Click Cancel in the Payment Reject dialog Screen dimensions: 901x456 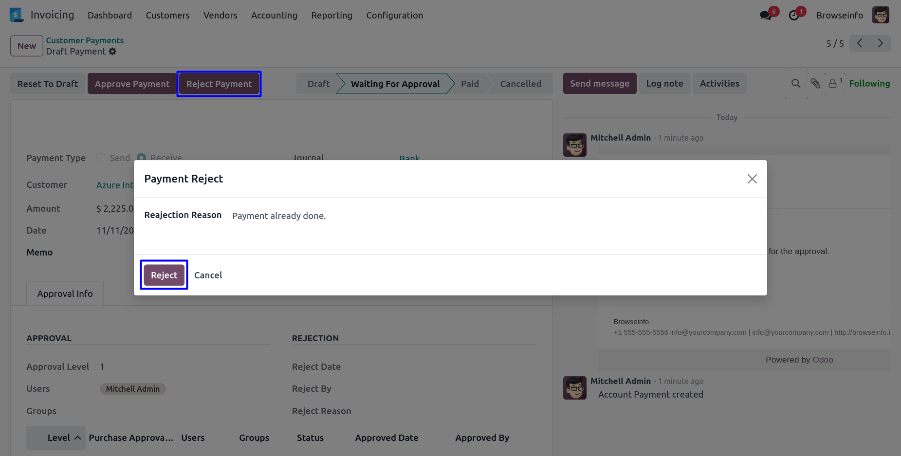[208, 275]
